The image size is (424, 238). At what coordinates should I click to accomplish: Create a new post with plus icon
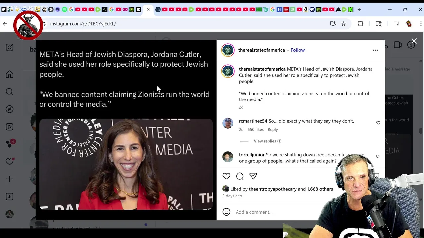tap(9, 179)
